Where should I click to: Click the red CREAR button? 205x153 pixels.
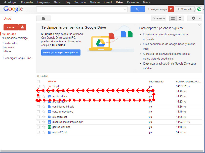[11, 27]
